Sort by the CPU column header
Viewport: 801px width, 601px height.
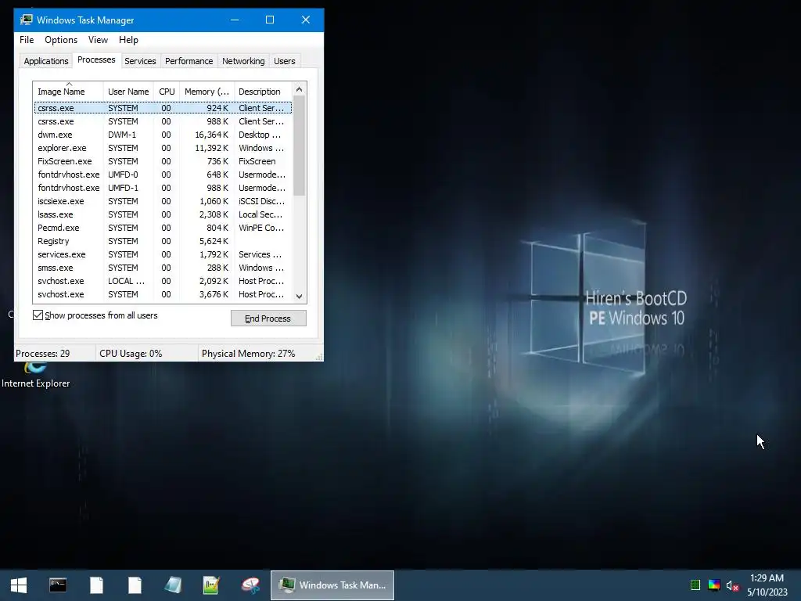(x=167, y=91)
